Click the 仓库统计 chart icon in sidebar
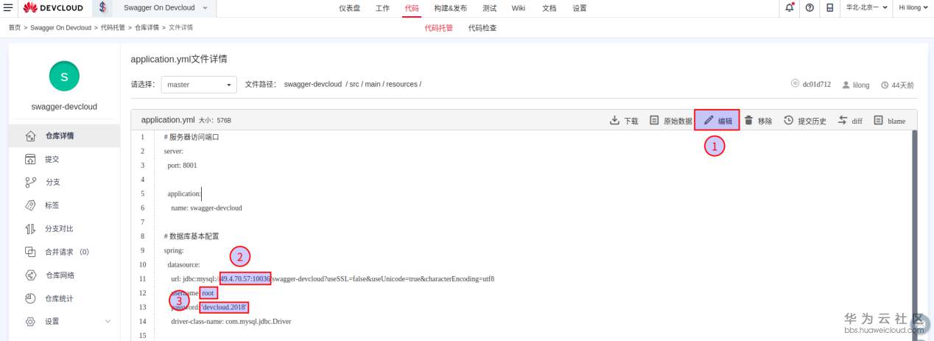 tap(30, 298)
